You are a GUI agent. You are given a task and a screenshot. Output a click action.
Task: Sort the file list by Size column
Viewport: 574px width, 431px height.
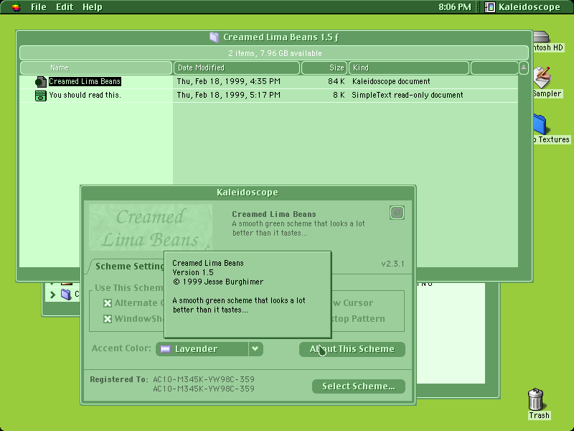click(x=324, y=68)
